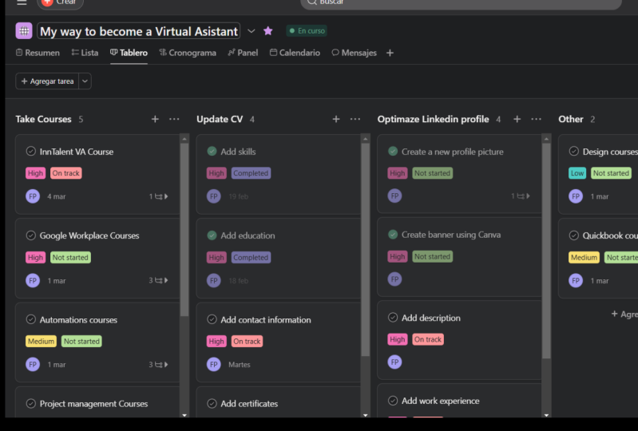
Task: Click FP assignee avatar on Add description
Action: pos(394,362)
